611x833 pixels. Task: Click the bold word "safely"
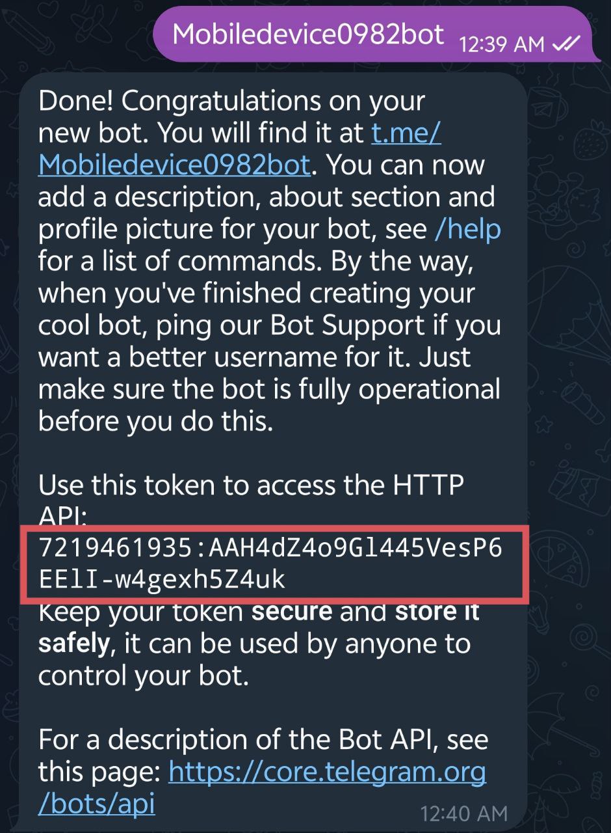[x=73, y=644]
